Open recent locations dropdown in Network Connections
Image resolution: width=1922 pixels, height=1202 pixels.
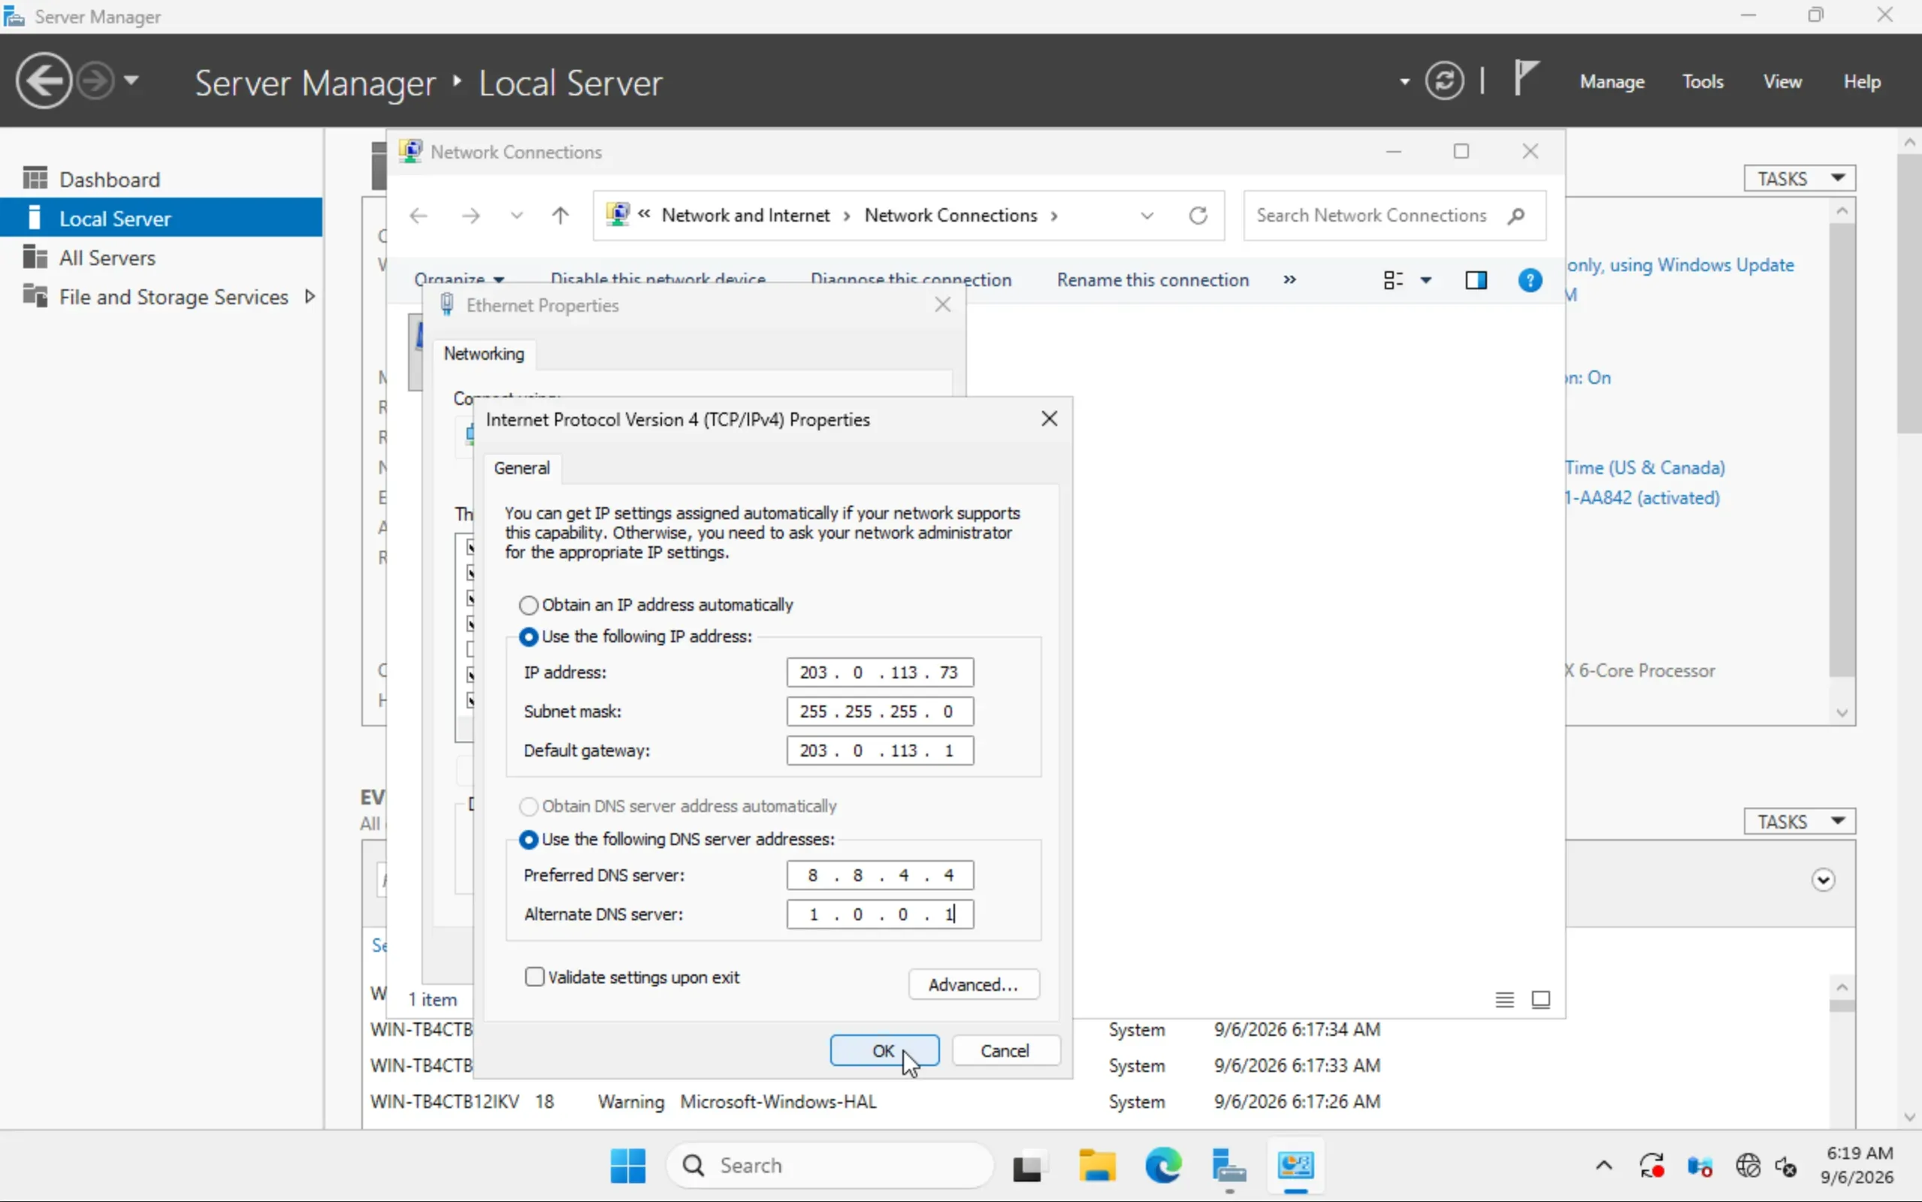517,216
